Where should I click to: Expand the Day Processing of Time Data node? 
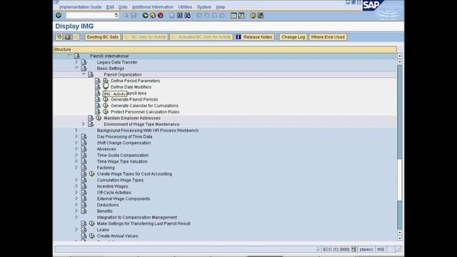76,136
